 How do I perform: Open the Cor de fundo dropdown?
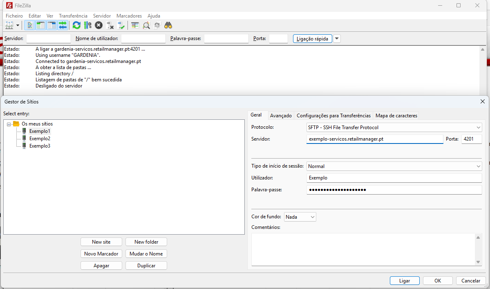click(300, 217)
